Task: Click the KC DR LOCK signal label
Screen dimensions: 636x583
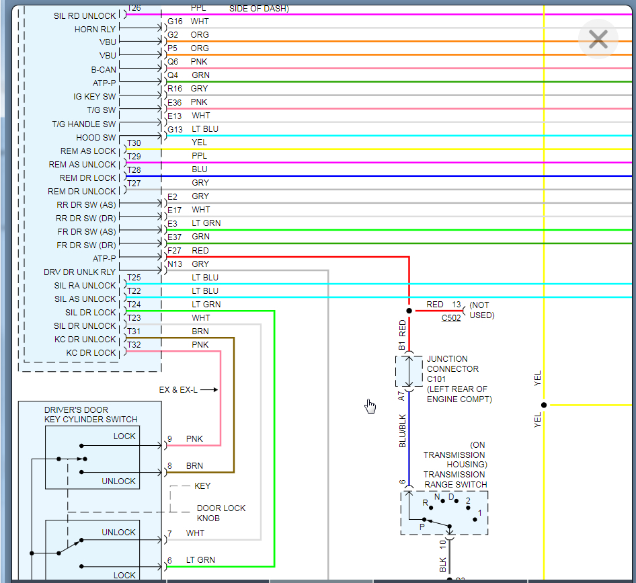Action: [x=91, y=352]
